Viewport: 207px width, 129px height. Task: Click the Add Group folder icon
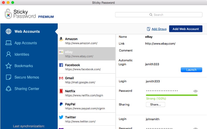pyautogui.click(x=149, y=29)
